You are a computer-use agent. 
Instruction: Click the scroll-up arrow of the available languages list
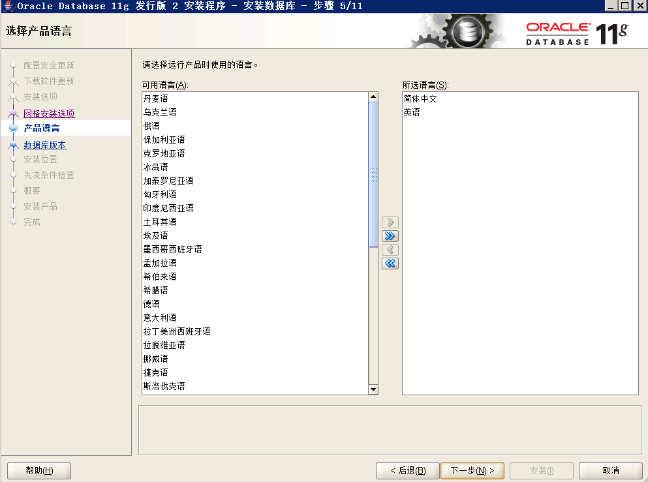(373, 97)
